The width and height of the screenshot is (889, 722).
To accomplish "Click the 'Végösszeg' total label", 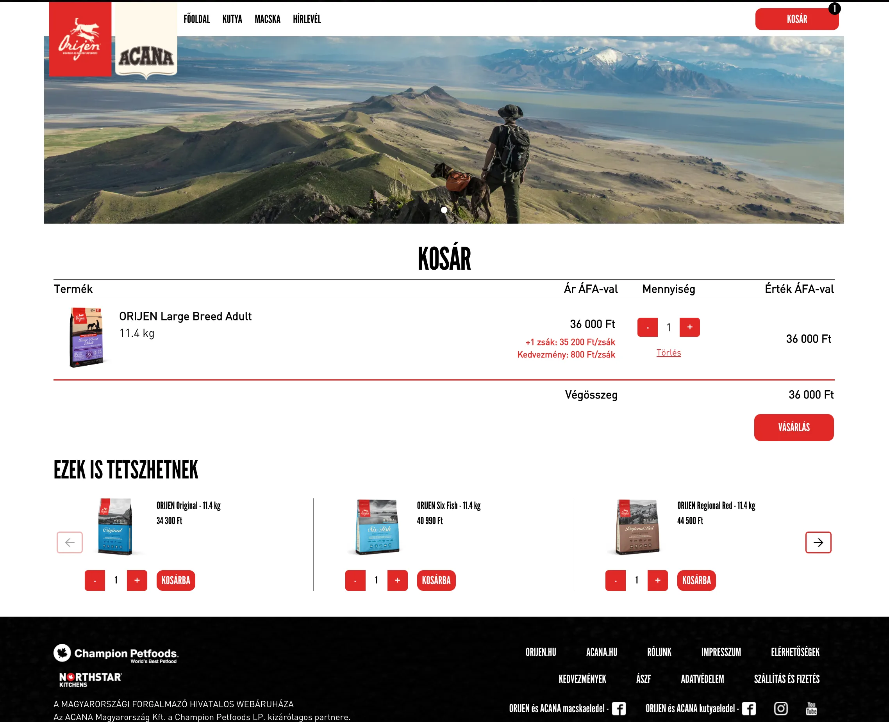I will click(x=591, y=395).
